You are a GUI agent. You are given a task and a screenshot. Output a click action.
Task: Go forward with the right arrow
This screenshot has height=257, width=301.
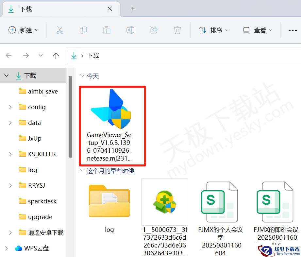(x=26, y=56)
